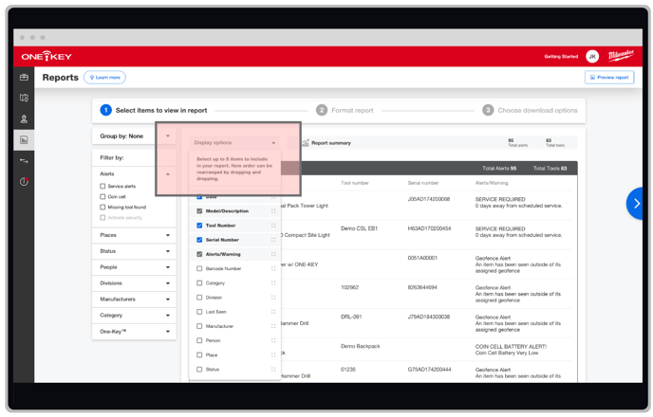Click the blue next arrow button

(x=636, y=204)
